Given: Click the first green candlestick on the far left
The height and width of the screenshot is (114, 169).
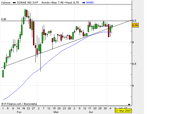Looking at the screenshot, I should [3, 74].
